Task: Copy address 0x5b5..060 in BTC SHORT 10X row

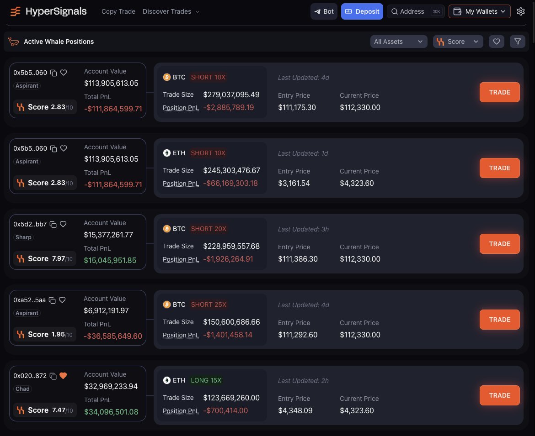Action: click(x=53, y=73)
